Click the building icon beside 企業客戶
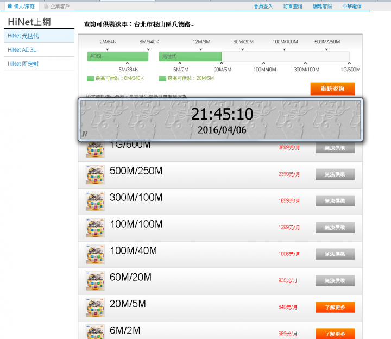This screenshot has height=339, width=391. pos(46,6)
